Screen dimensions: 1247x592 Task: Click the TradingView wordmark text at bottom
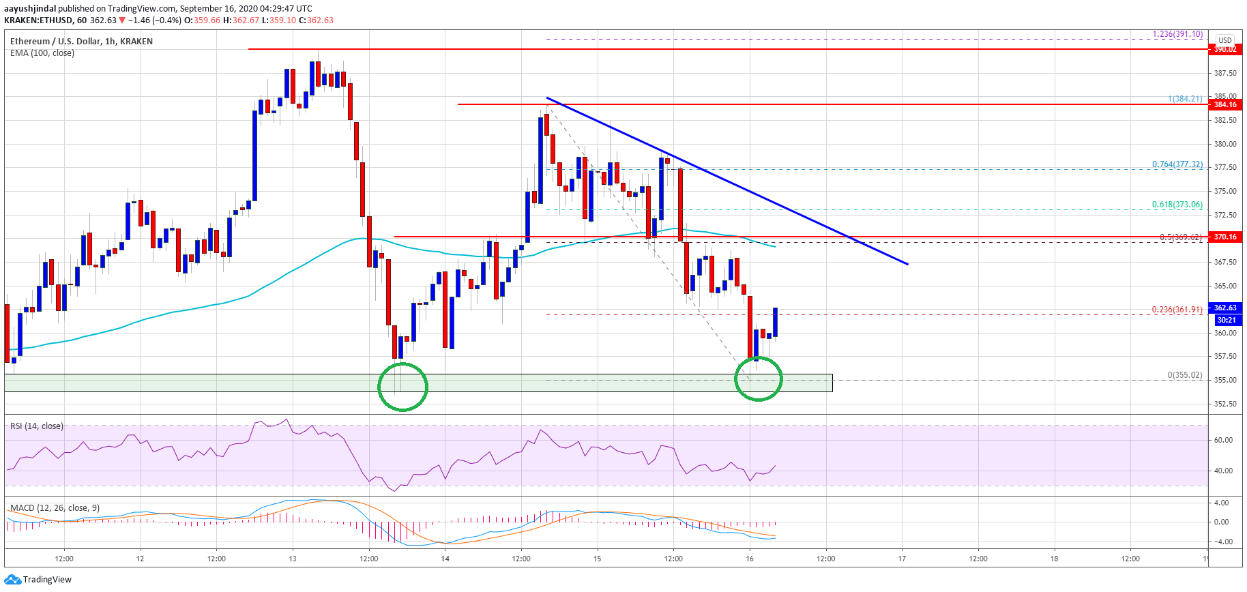47,580
